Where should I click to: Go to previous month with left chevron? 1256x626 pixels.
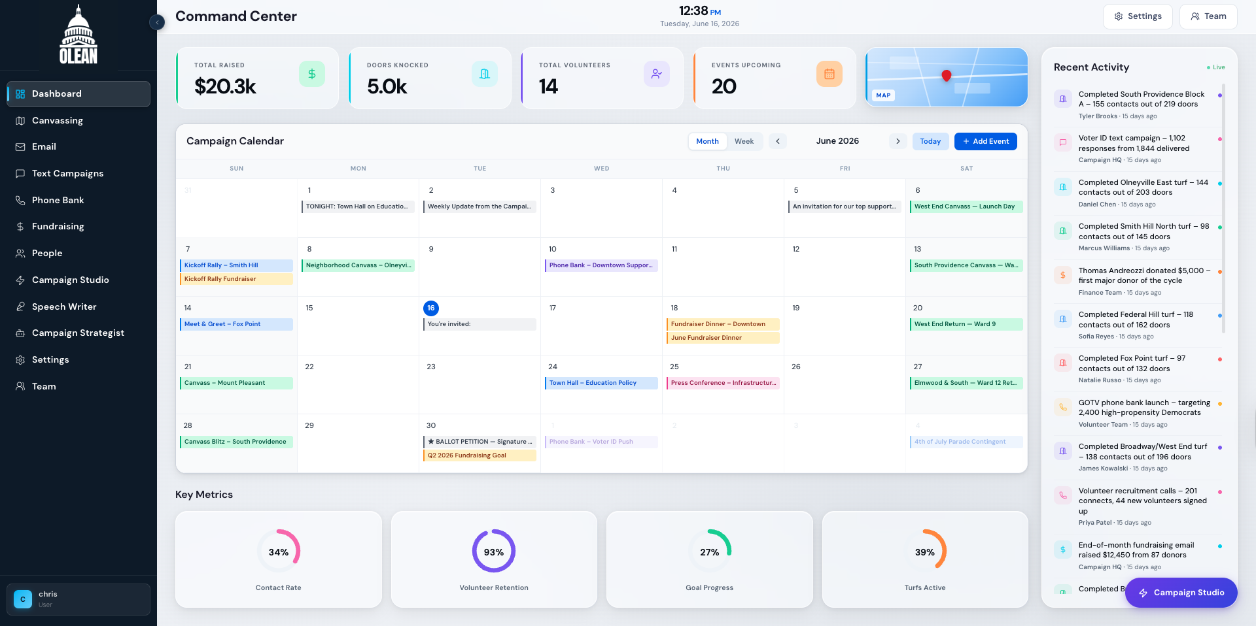778,141
